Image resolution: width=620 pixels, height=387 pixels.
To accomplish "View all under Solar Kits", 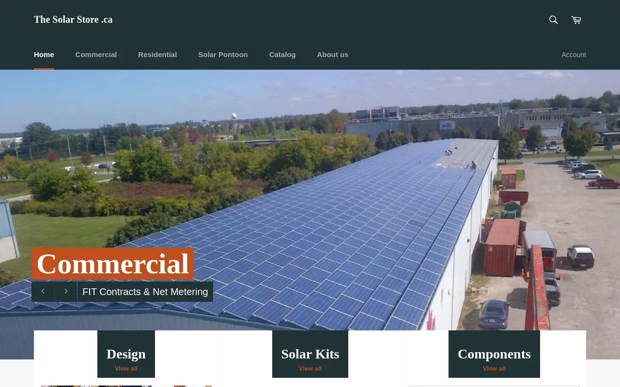I will 310,369.
